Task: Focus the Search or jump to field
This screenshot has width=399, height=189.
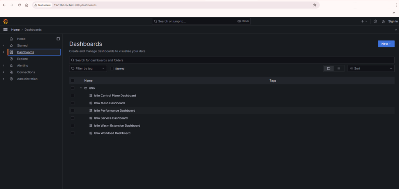Action: (201, 21)
